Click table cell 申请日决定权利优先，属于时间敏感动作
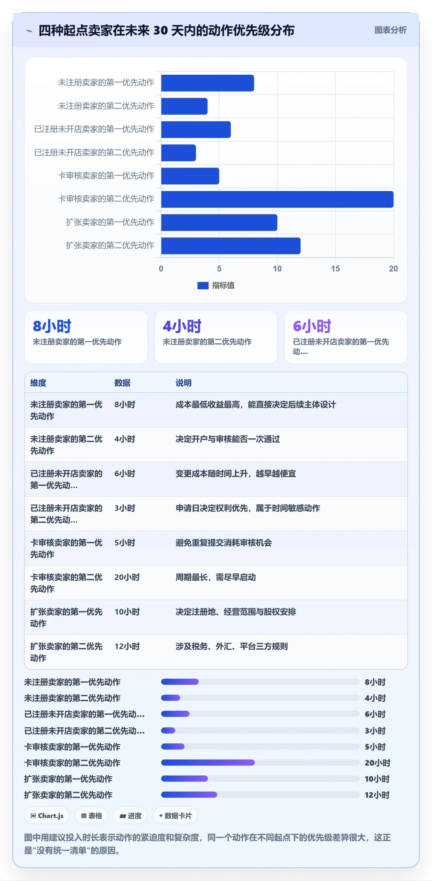The height and width of the screenshot is (881, 432). tap(247, 508)
